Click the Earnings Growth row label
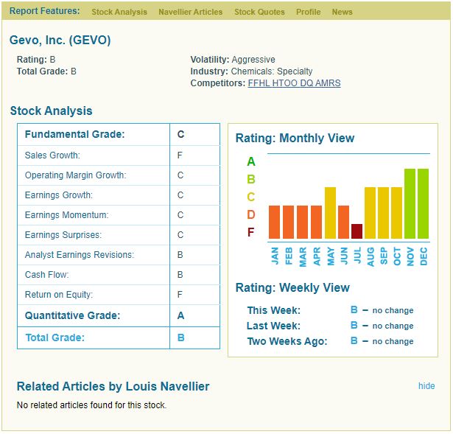The height and width of the screenshot is (434, 453). (59, 195)
